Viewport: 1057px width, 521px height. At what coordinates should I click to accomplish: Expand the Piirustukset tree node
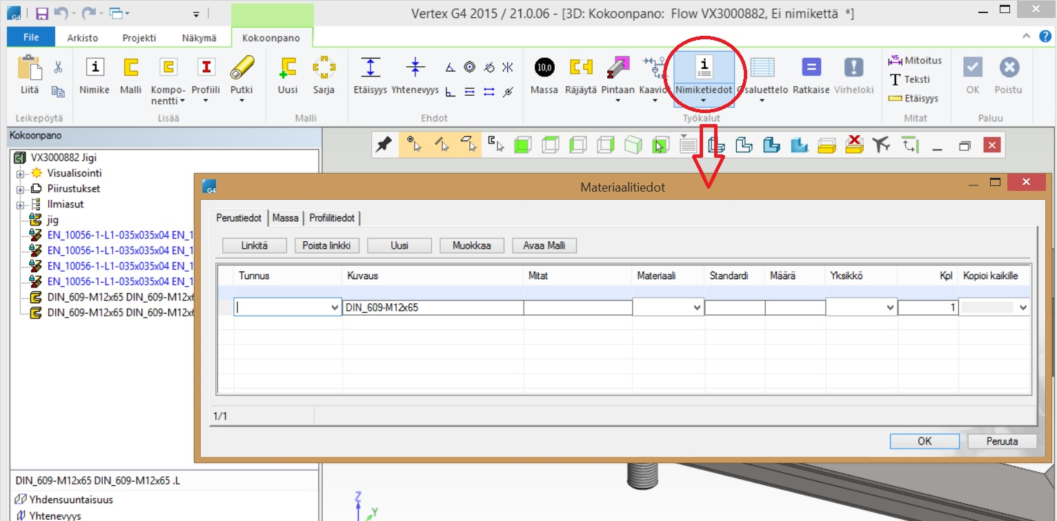tap(20, 189)
